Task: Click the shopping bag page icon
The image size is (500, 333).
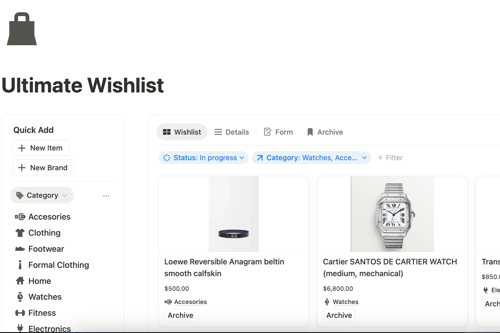Action: (x=22, y=29)
